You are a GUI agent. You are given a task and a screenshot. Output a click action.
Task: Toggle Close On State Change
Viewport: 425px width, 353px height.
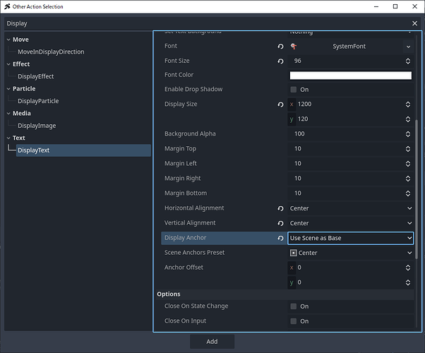294,306
